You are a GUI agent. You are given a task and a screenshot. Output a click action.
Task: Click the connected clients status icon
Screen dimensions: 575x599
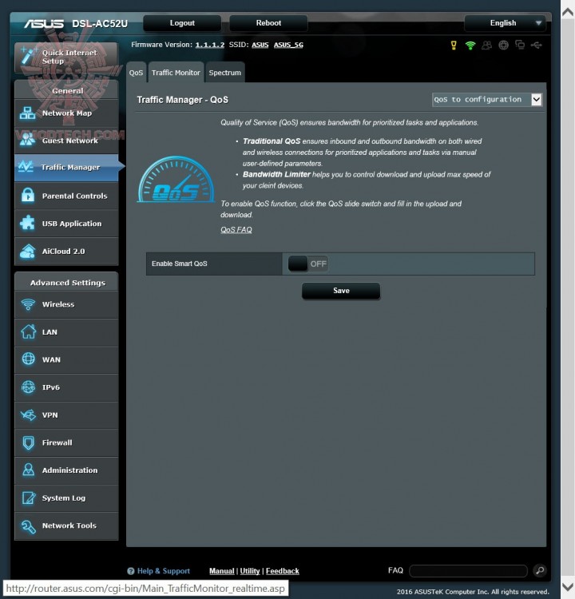pos(520,45)
